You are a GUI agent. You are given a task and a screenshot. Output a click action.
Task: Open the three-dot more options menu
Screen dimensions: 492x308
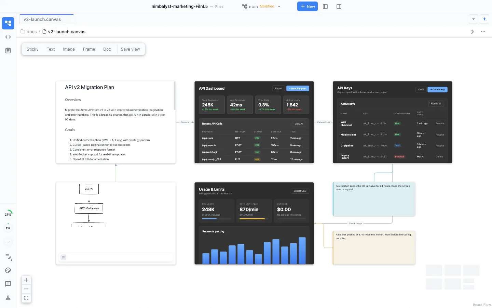[483, 31]
